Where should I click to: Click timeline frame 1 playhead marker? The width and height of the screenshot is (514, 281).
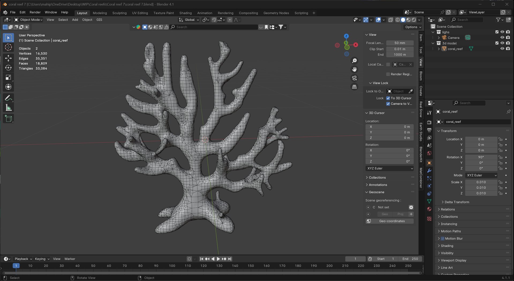click(16, 266)
